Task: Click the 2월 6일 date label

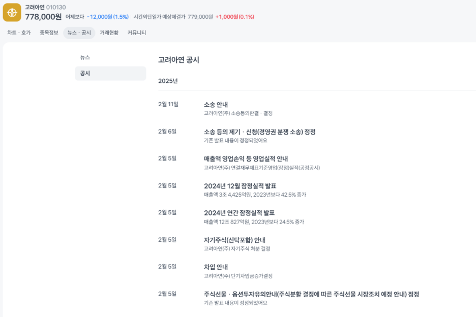Action: pos(167,132)
